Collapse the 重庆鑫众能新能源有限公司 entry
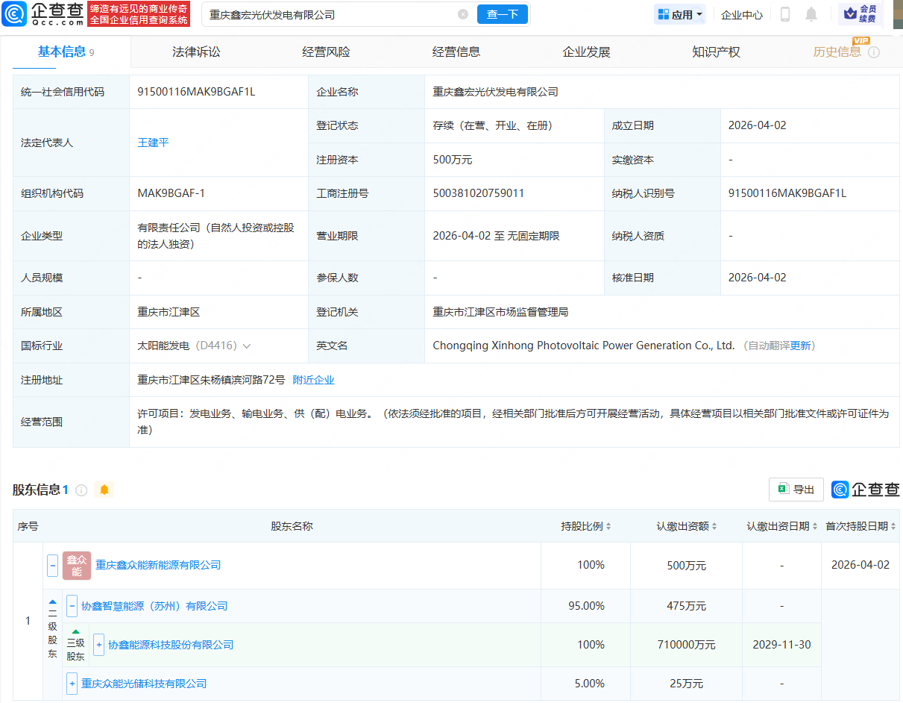Viewport: 903px width, 703px height. click(52, 565)
